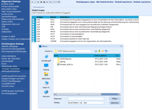Edit record with triangle icon
The height and width of the screenshot is (110, 152).
pos(50,2)
